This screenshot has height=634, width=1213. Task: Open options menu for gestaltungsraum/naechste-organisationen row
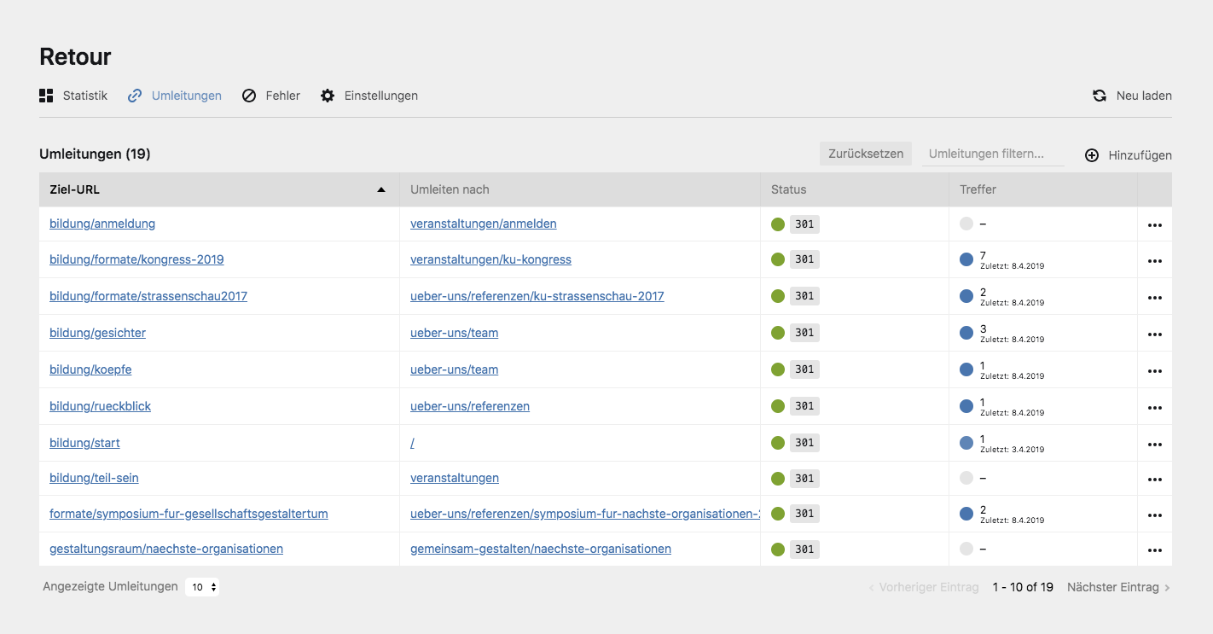click(1155, 550)
